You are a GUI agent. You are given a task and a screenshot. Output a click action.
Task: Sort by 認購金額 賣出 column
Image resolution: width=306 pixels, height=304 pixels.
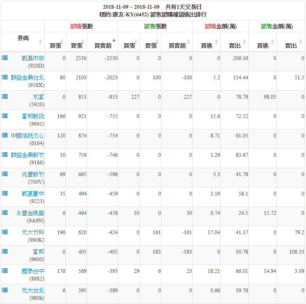[235, 45]
